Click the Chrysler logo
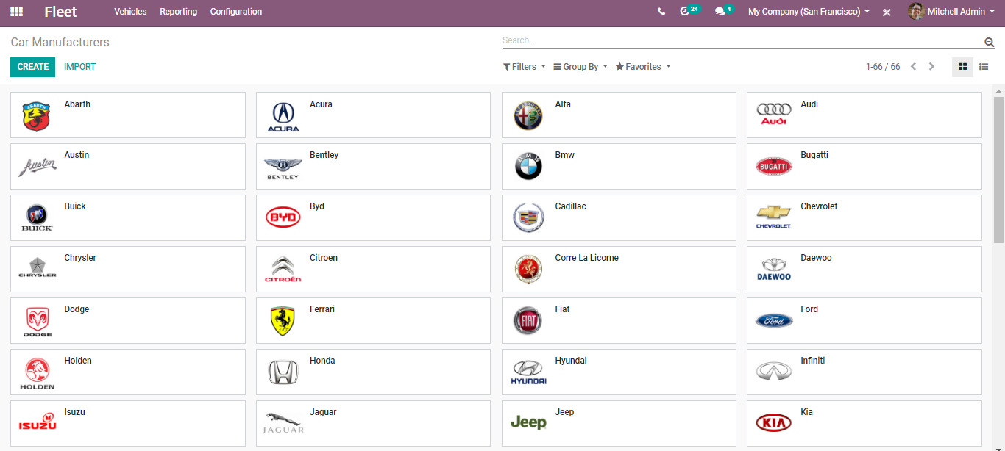1005x451 pixels. 37,267
